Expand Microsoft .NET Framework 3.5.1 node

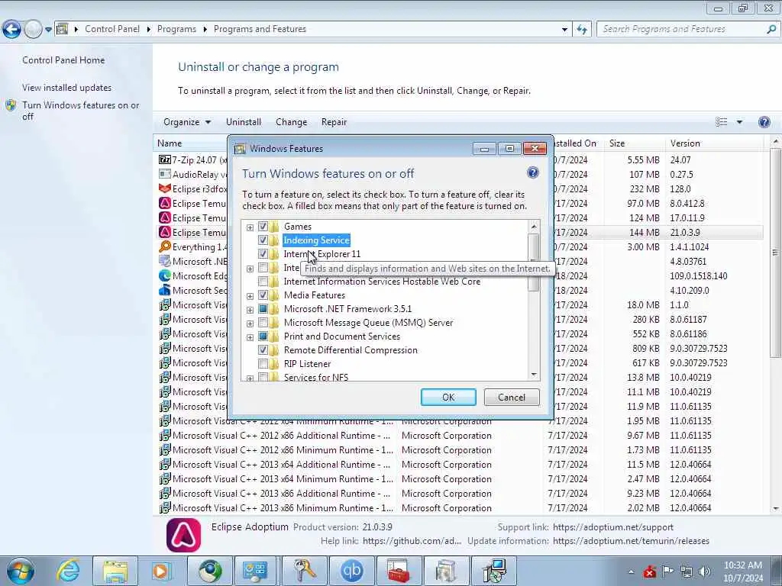click(x=250, y=310)
